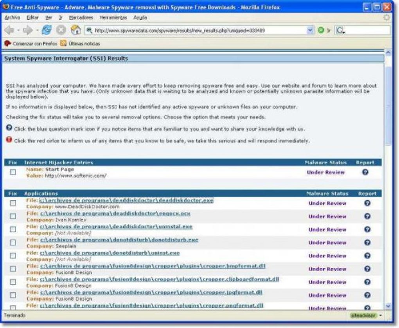This screenshot has width=399, height=328.
Task: Open the Marcadores menu
Action: pos(81,17)
